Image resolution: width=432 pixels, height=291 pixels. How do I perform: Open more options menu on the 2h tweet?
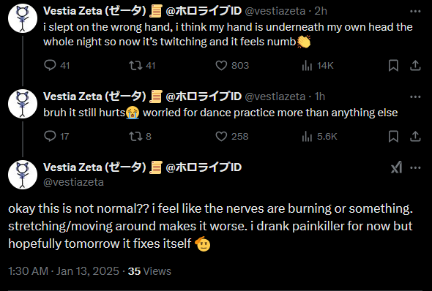click(415, 11)
